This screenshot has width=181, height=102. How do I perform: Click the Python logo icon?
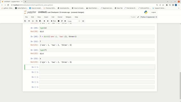pyautogui.click(x=146, y=12)
